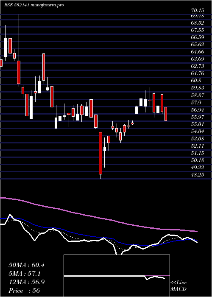The image size is (212, 297).
Task: Click the 59.83 price axis label
Action: (x=198, y=88)
